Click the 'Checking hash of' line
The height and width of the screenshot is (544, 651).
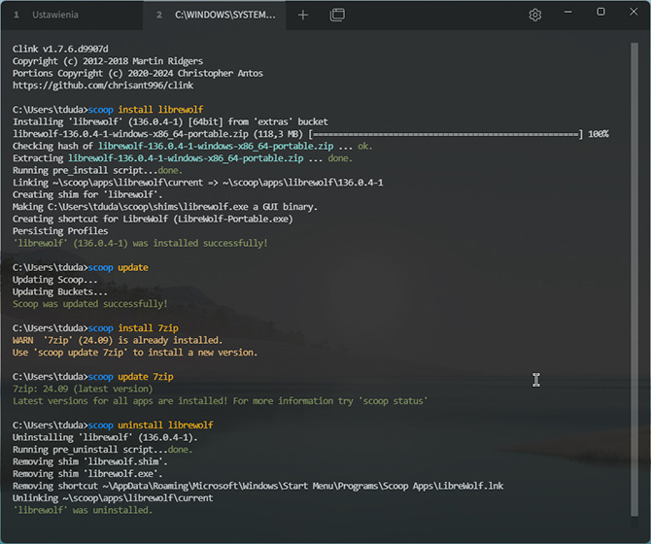coord(192,146)
